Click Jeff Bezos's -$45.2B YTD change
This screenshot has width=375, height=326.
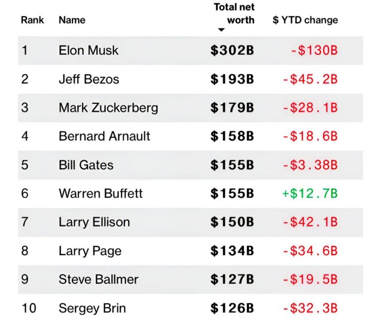pos(310,79)
